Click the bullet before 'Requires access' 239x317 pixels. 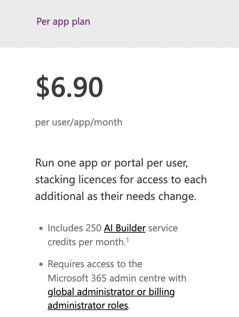coord(41,264)
